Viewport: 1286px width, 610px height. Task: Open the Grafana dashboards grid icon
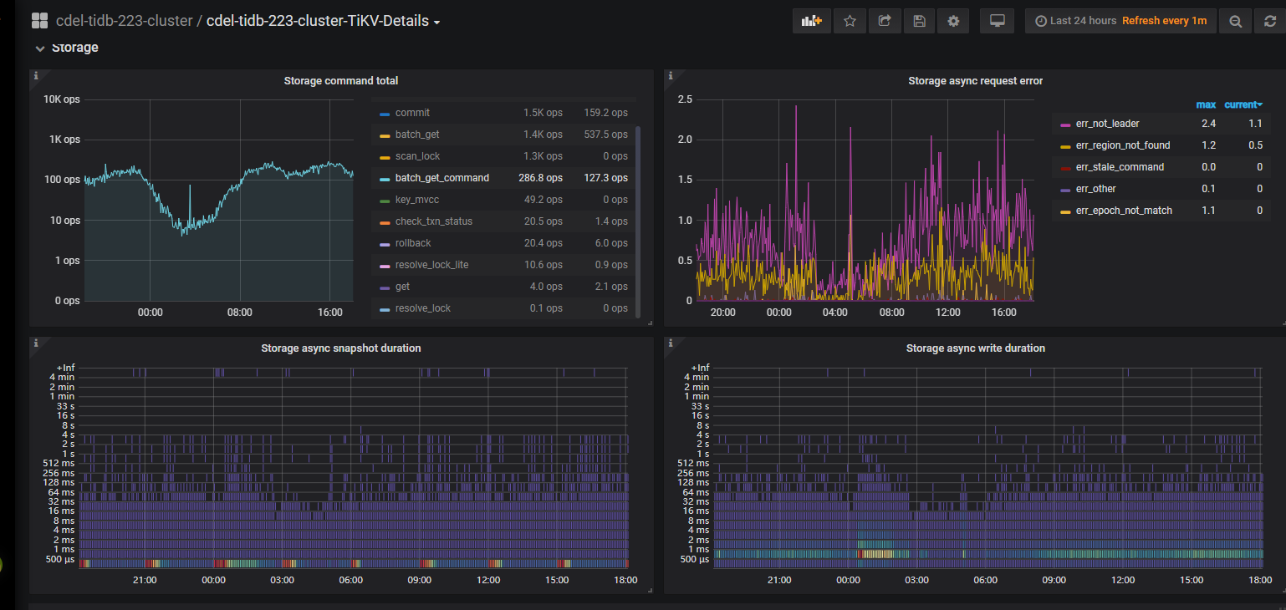click(39, 21)
